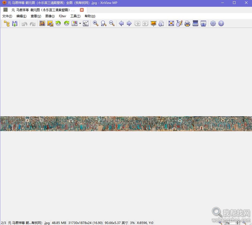Zoom in with the status bar magnifier
The image size is (252, 225).
pos(220,223)
